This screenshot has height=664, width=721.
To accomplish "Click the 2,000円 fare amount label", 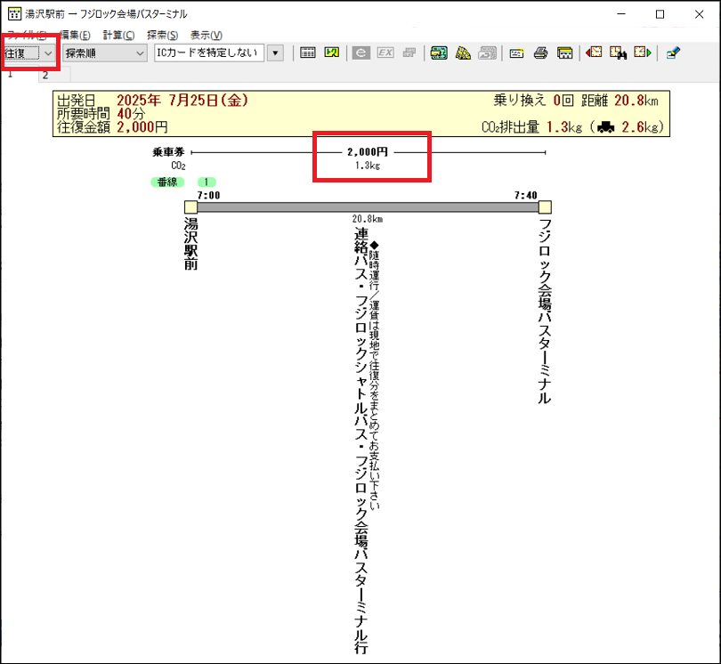I will tap(367, 152).
